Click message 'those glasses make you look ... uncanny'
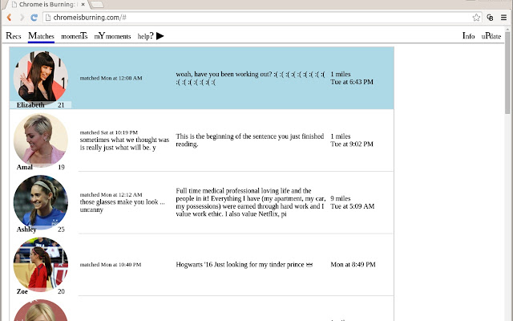513x321 pixels. click(x=123, y=205)
